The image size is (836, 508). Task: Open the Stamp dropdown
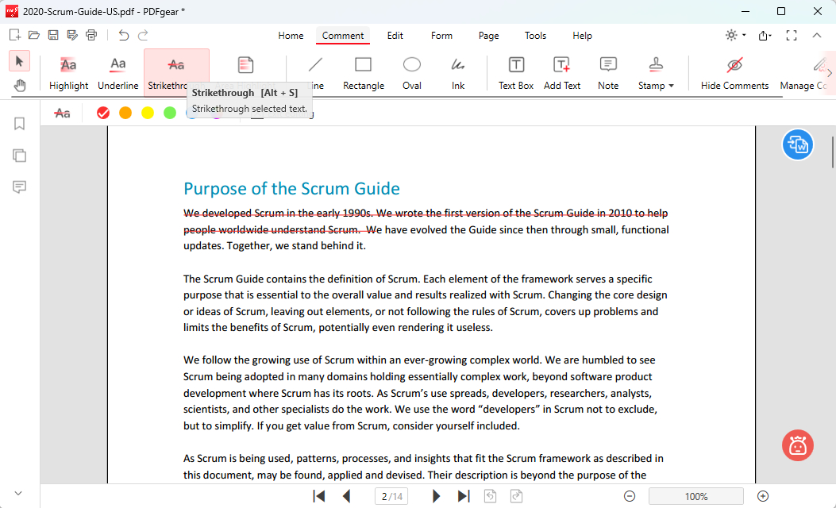coord(656,72)
